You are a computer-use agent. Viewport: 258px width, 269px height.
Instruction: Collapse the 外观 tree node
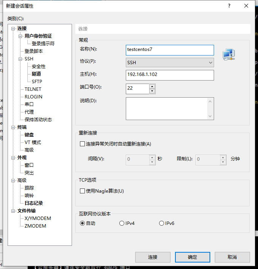coord(13,158)
